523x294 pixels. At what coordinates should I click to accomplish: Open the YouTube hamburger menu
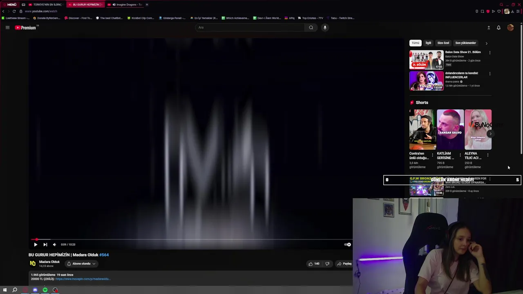pos(7,27)
